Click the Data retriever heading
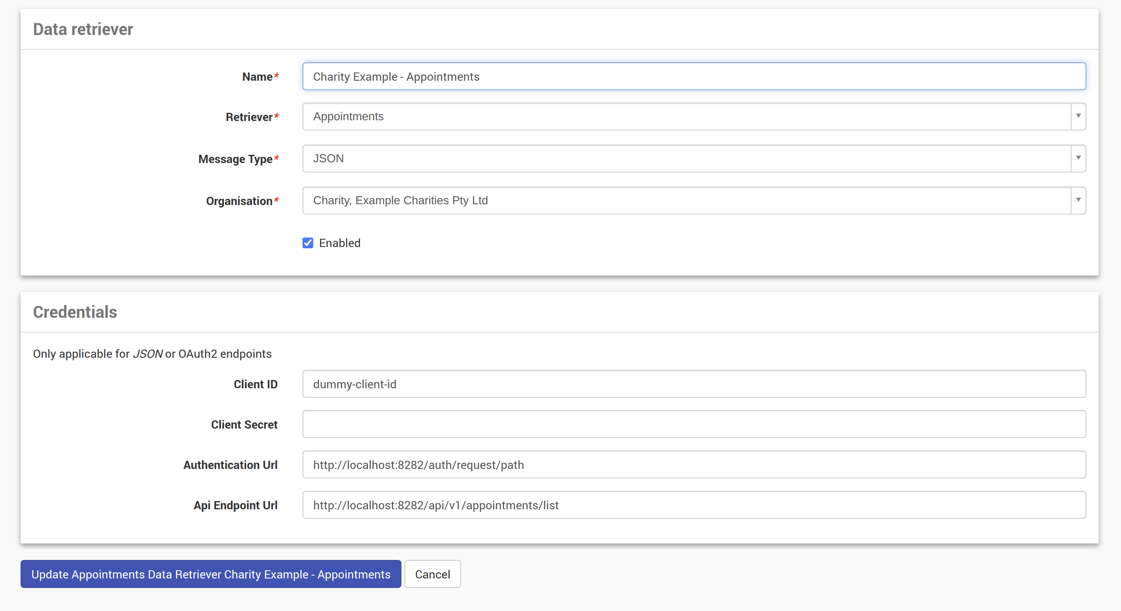 (x=83, y=29)
